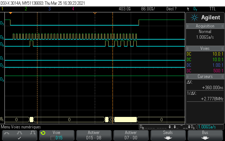Screen dimensions: 225x141
Task: Click the blue DC 1.00:1 channel entry
Action: 205,65
